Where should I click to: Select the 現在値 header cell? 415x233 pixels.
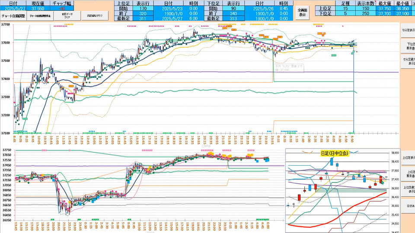pos(38,3)
